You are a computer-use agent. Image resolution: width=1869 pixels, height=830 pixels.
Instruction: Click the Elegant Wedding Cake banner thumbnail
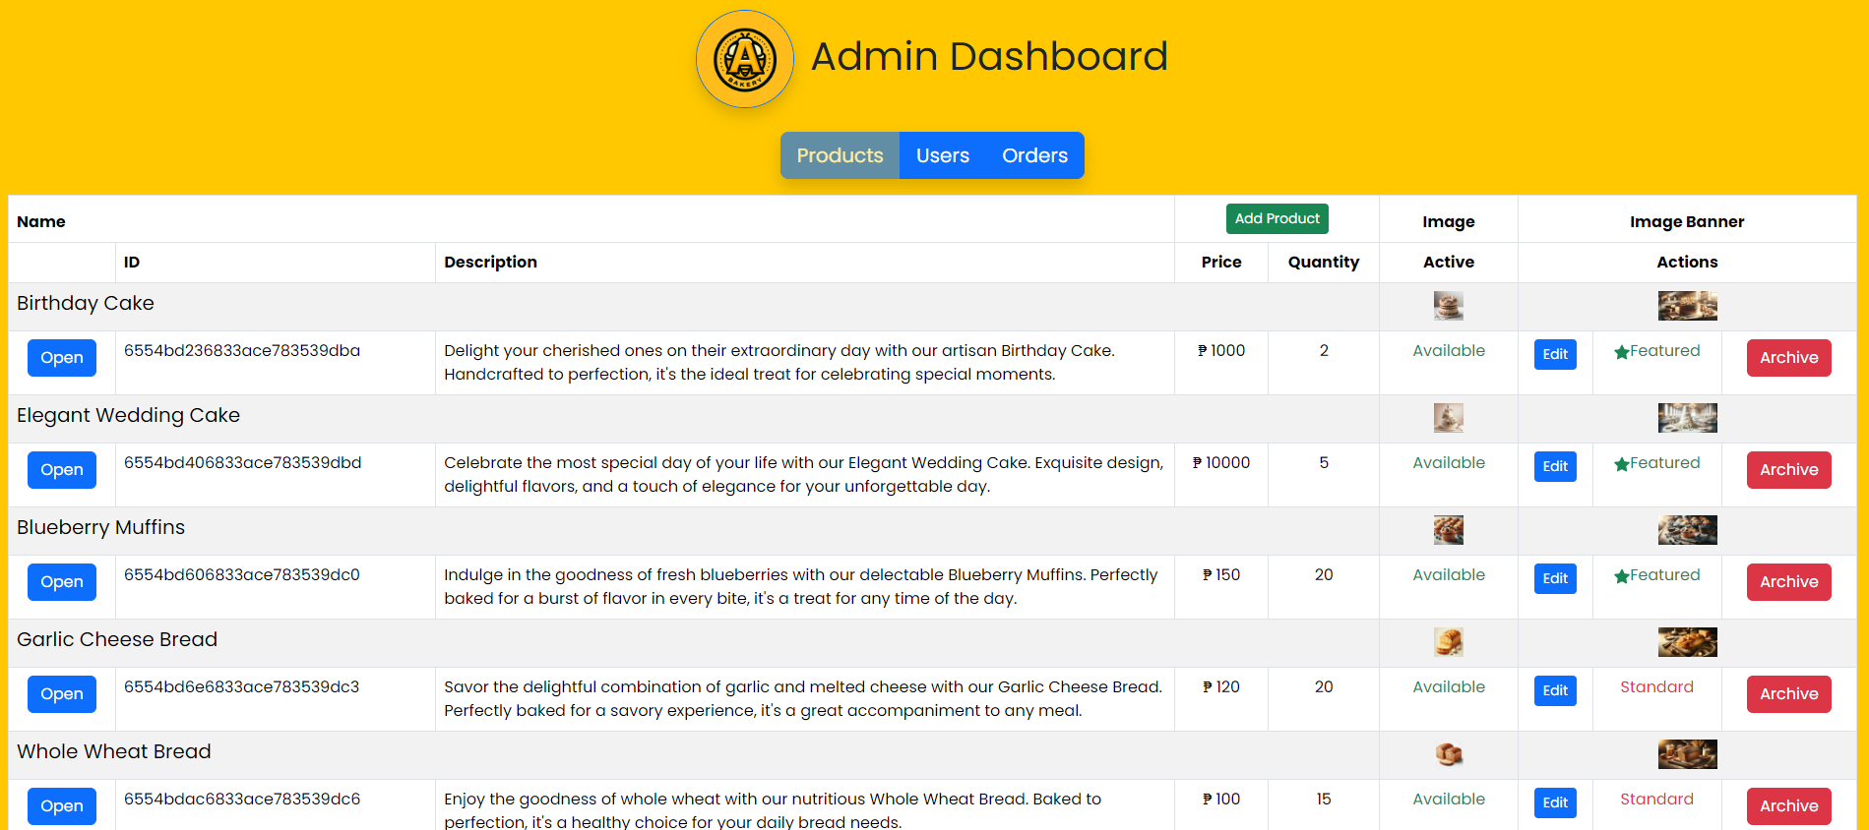pyautogui.click(x=1687, y=418)
